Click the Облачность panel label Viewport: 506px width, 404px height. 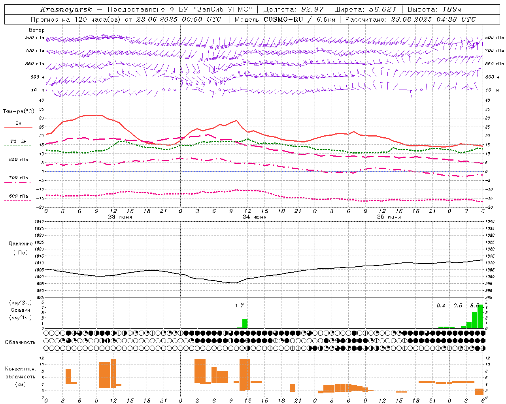20,342
